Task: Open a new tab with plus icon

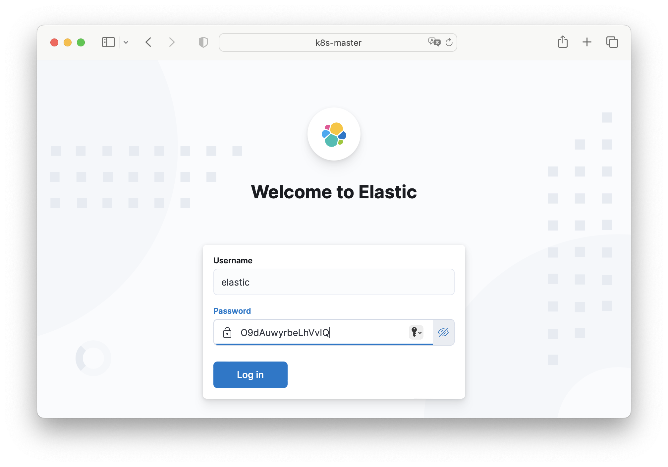Action: pos(587,42)
